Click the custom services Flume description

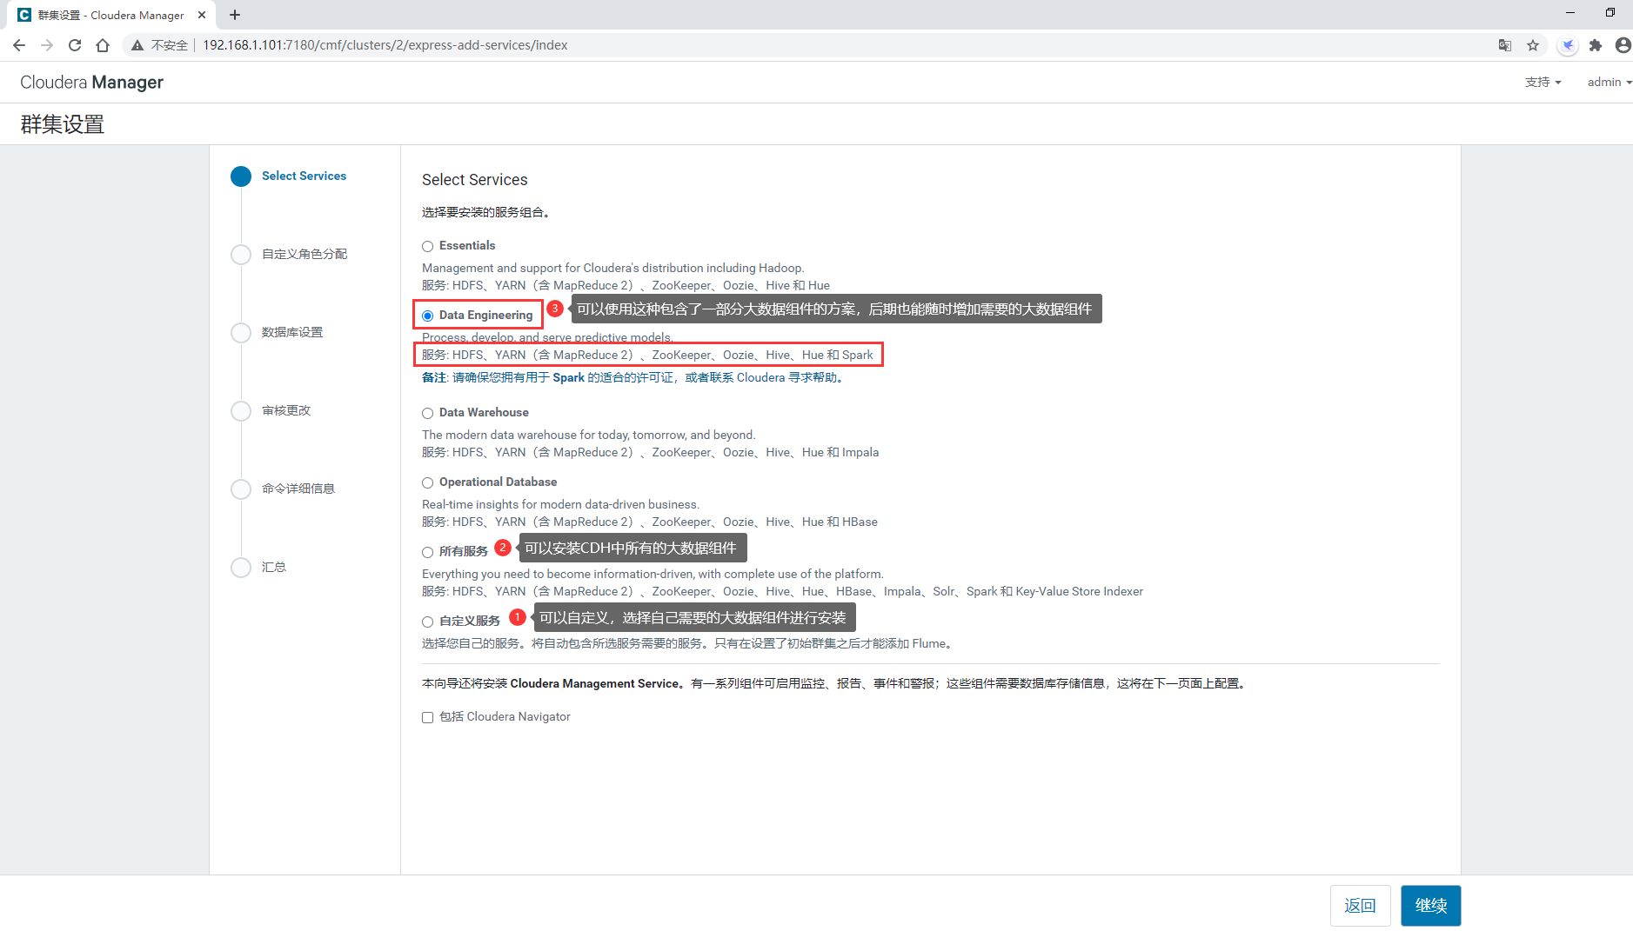click(x=688, y=643)
